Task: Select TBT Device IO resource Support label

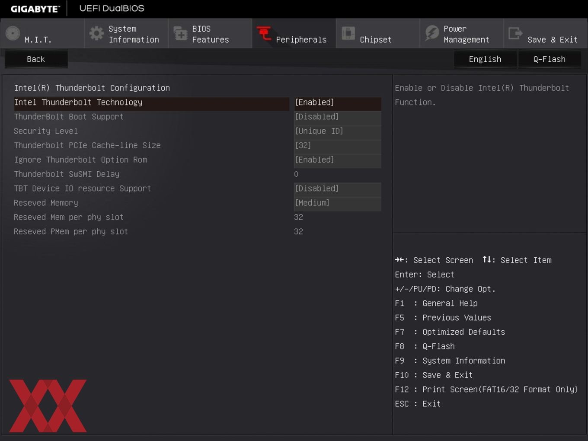Action: pyautogui.click(x=83, y=189)
